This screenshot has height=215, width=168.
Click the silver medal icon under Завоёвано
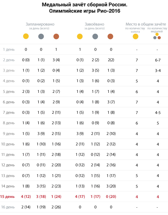(95, 36)
